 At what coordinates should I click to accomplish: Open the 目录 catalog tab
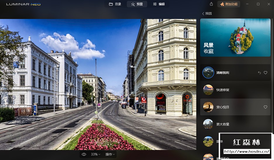pyautogui.click(x=115, y=4)
